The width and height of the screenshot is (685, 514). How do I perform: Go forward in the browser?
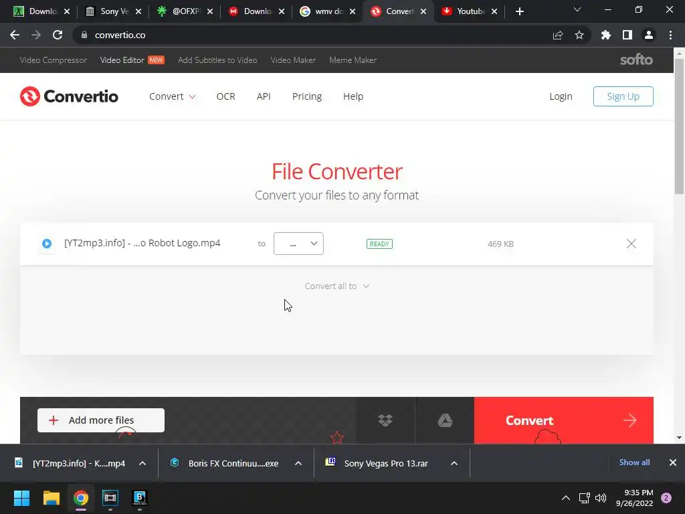(36, 35)
